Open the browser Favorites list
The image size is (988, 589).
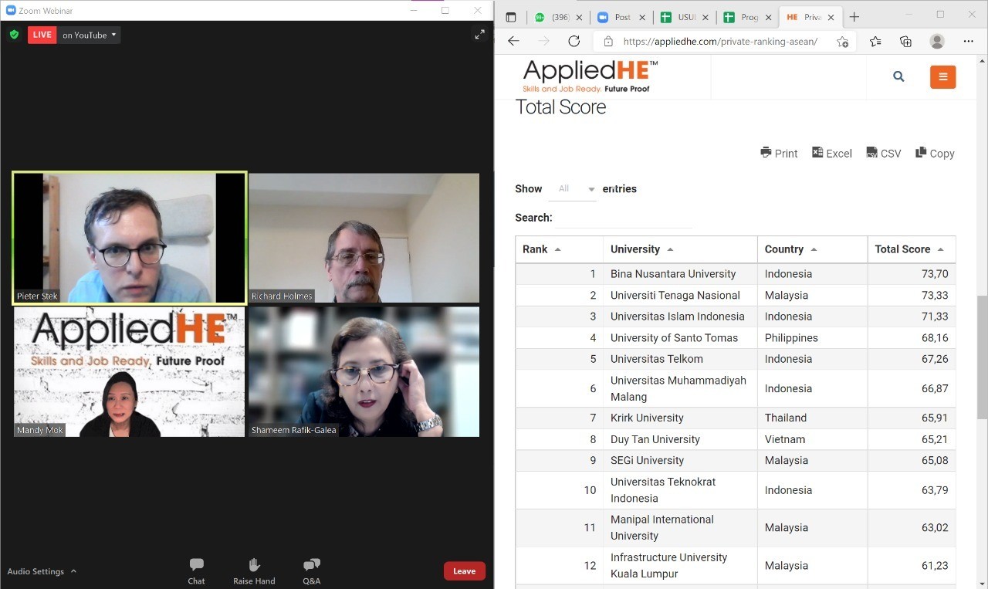click(x=875, y=42)
